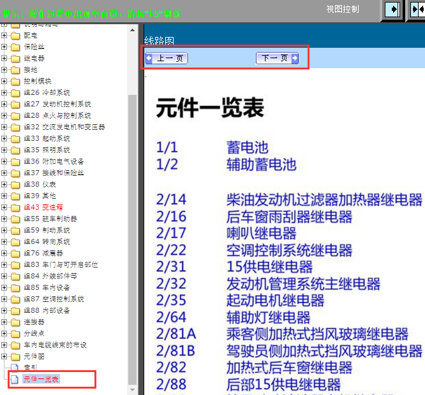425x395 pixels.
Task: Click the 视图控制 label
Action: point(343,9)
